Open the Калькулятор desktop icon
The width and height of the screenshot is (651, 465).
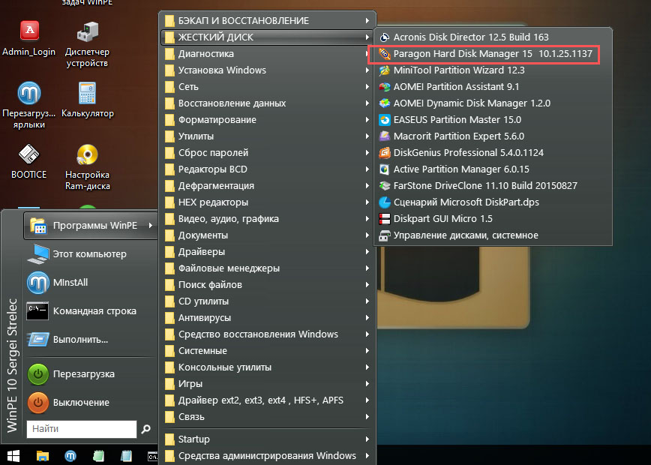[87, 100]
